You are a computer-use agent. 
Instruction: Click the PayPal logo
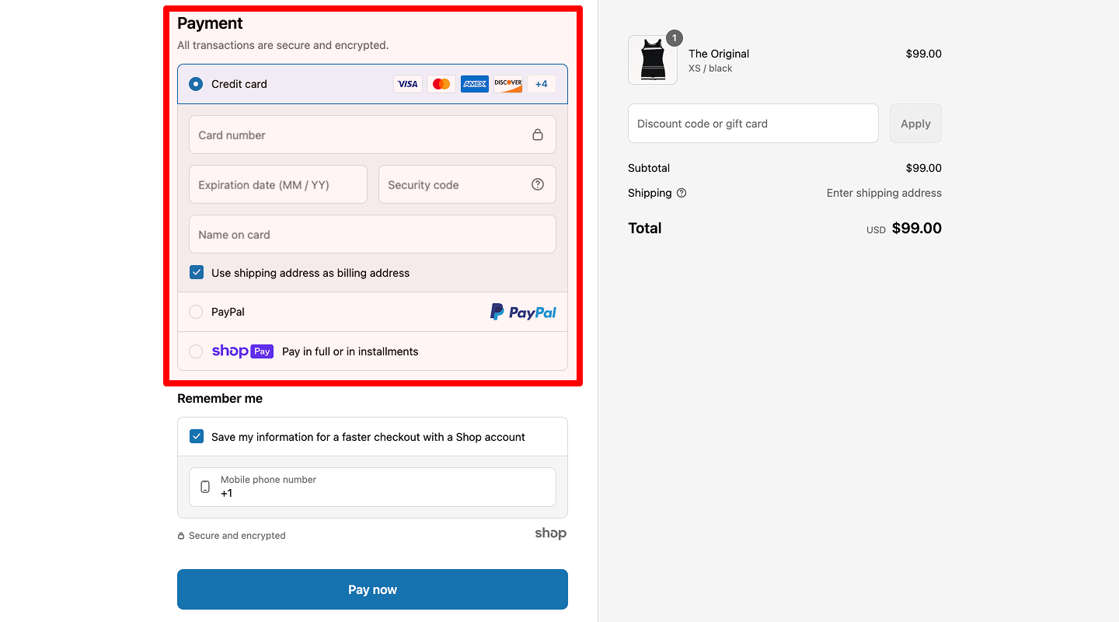tap(522, 311)
